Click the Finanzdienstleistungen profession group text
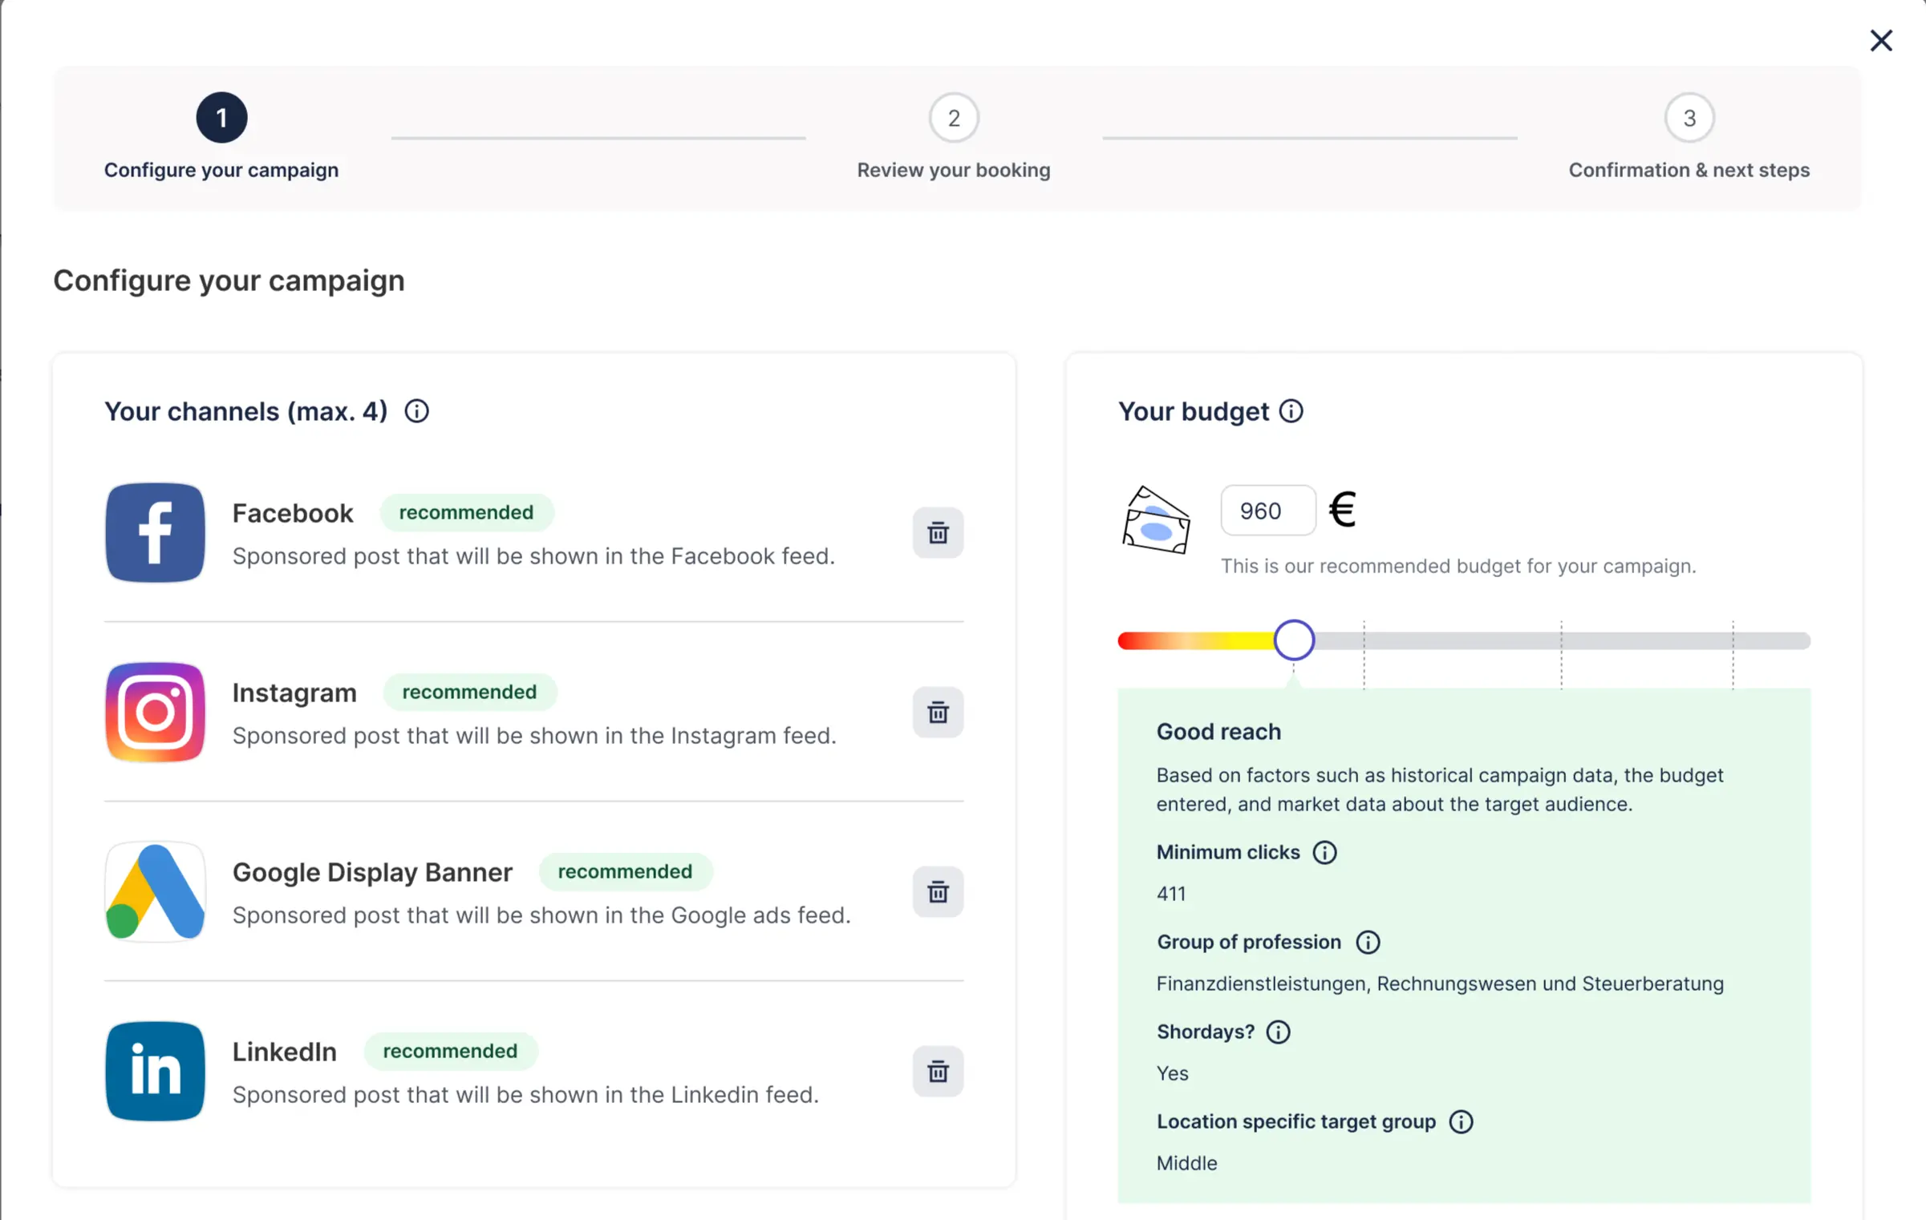Image resolution: width=1926 pixels, height=1220 pixels. click(1440, 984)
